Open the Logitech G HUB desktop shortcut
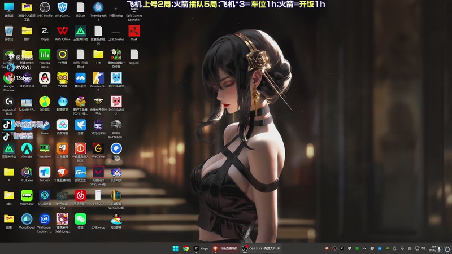Viewport: 452px width, 254px height. coord(8,105)
